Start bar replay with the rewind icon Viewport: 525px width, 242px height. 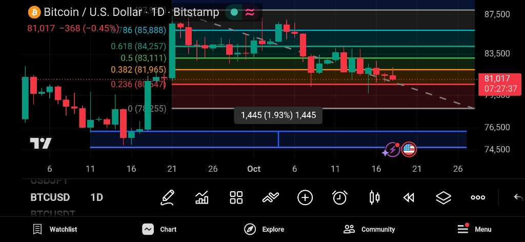[x=409, y=198]
